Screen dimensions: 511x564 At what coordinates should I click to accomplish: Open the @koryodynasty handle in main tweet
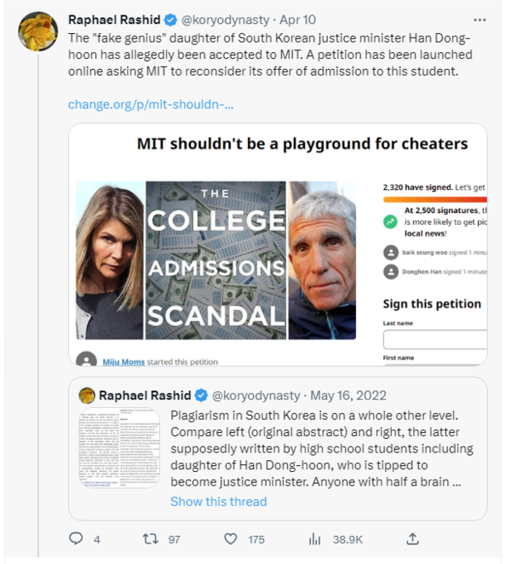[x=227, y=19]
